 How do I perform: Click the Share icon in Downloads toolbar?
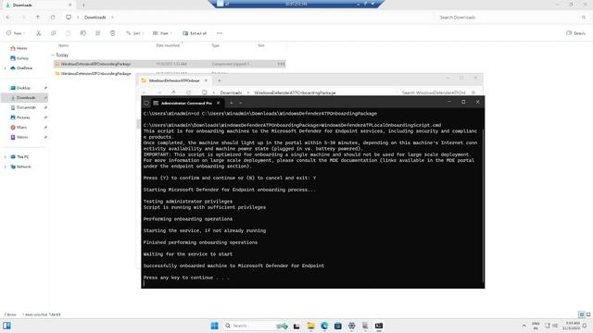(x=97, y=33)
